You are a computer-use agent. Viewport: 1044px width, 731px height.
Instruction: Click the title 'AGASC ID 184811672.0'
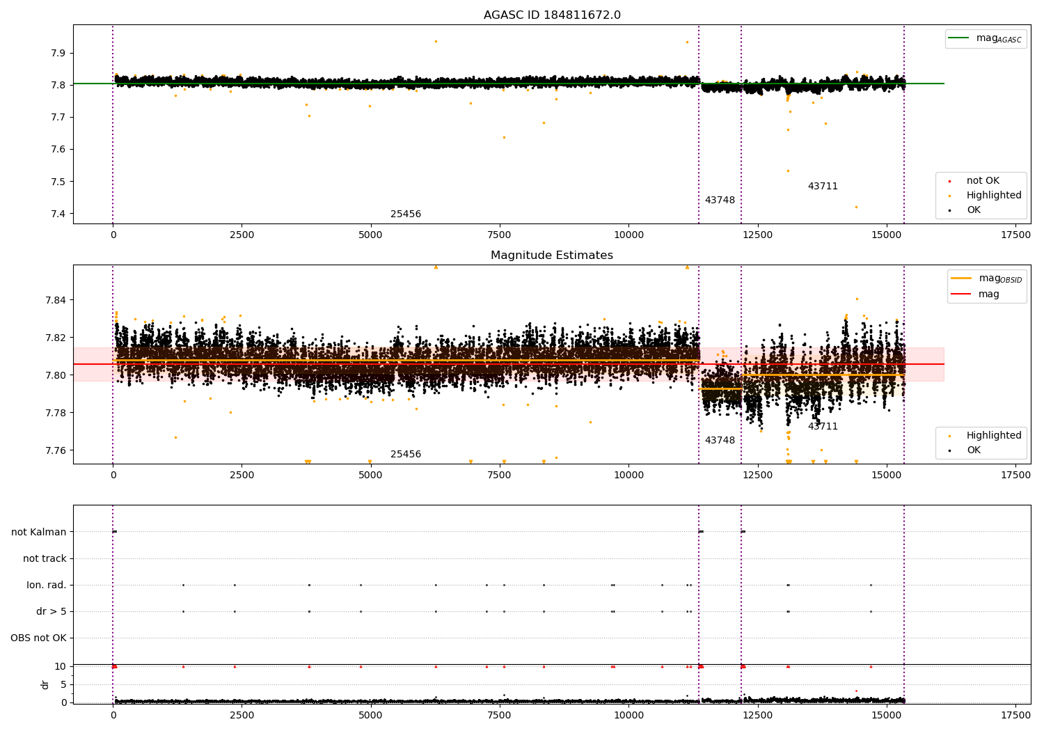[x=552, y=15]
